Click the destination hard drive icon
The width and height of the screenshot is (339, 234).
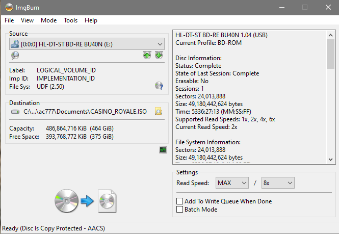15,112
